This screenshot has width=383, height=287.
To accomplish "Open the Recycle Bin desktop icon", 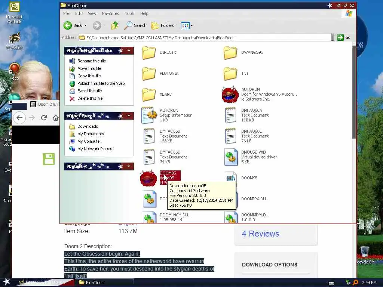I will click(x=365, y=255).
